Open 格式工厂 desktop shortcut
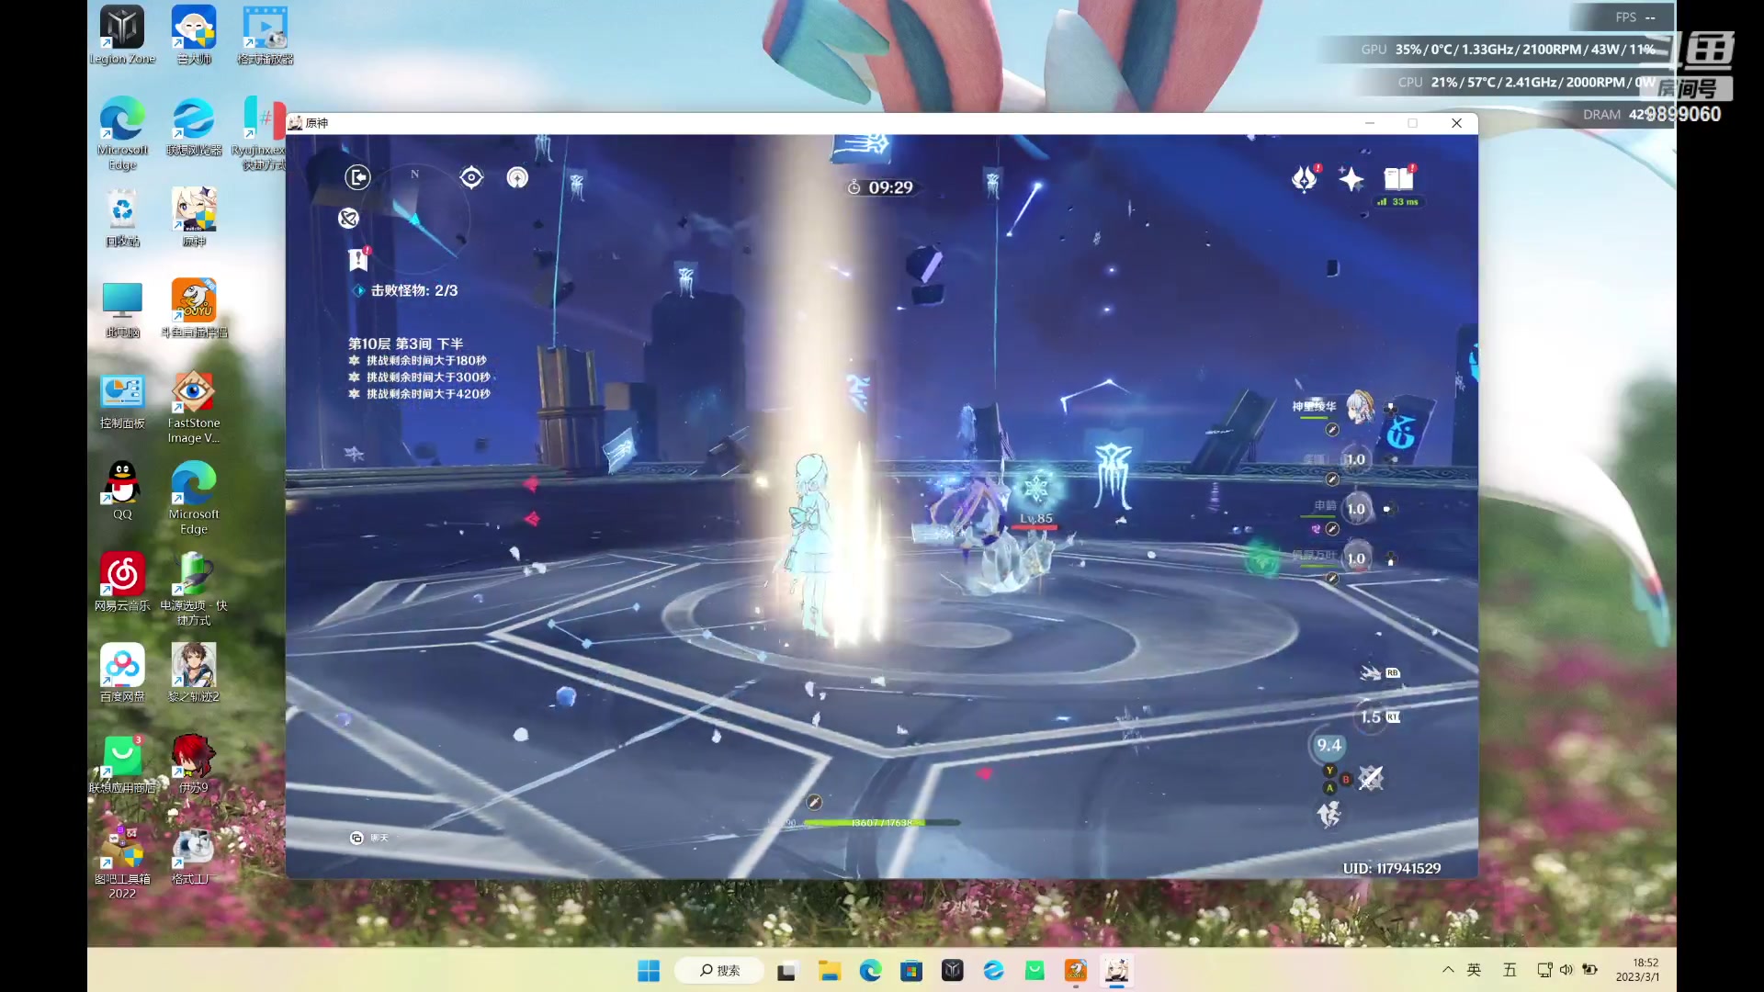The image size is (1764, 992). (194, 856)
